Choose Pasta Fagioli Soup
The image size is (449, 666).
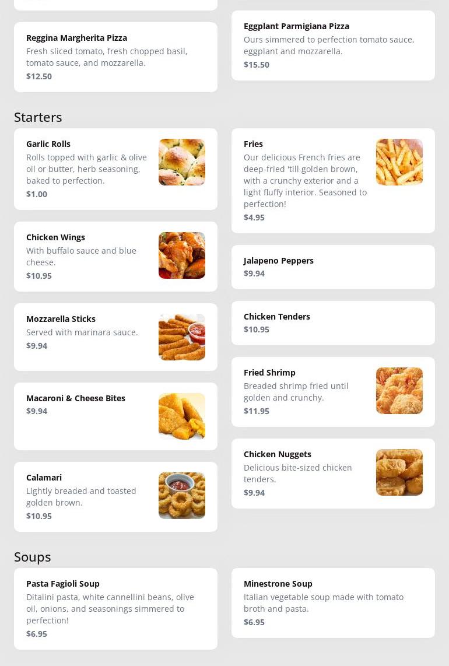[x=115, y=609]
